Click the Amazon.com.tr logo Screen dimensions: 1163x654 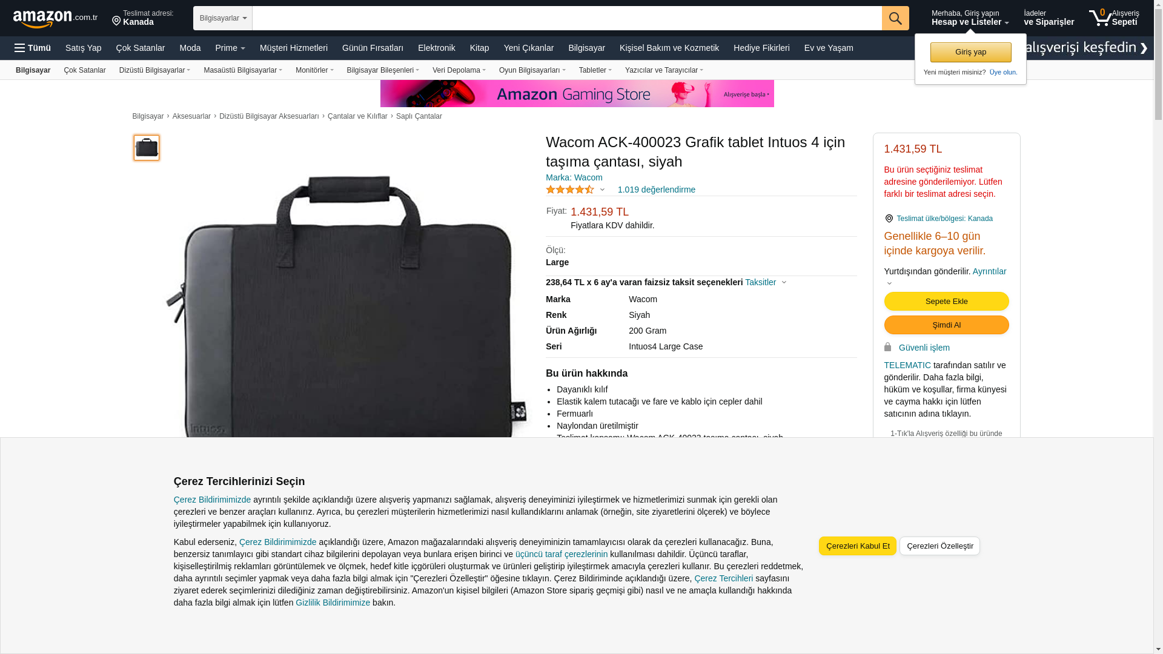[55, 18]
